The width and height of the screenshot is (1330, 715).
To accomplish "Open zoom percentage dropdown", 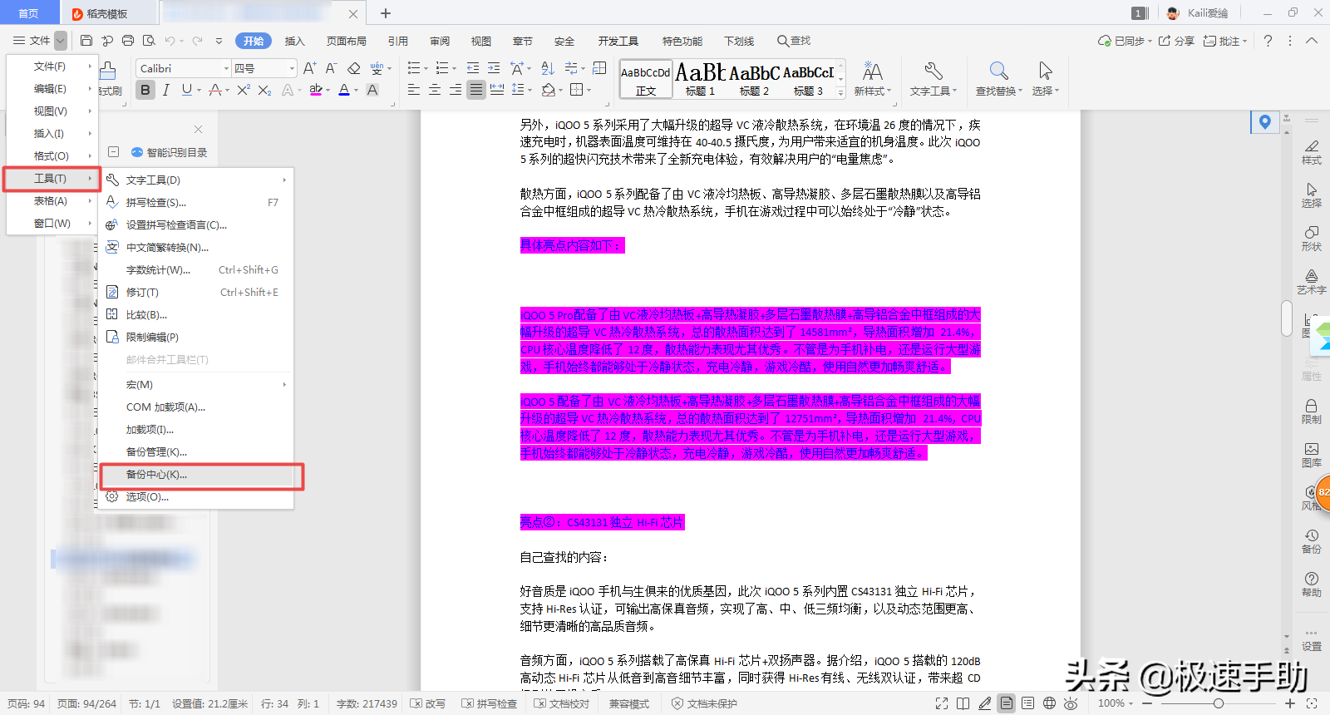I will 1116,703.
